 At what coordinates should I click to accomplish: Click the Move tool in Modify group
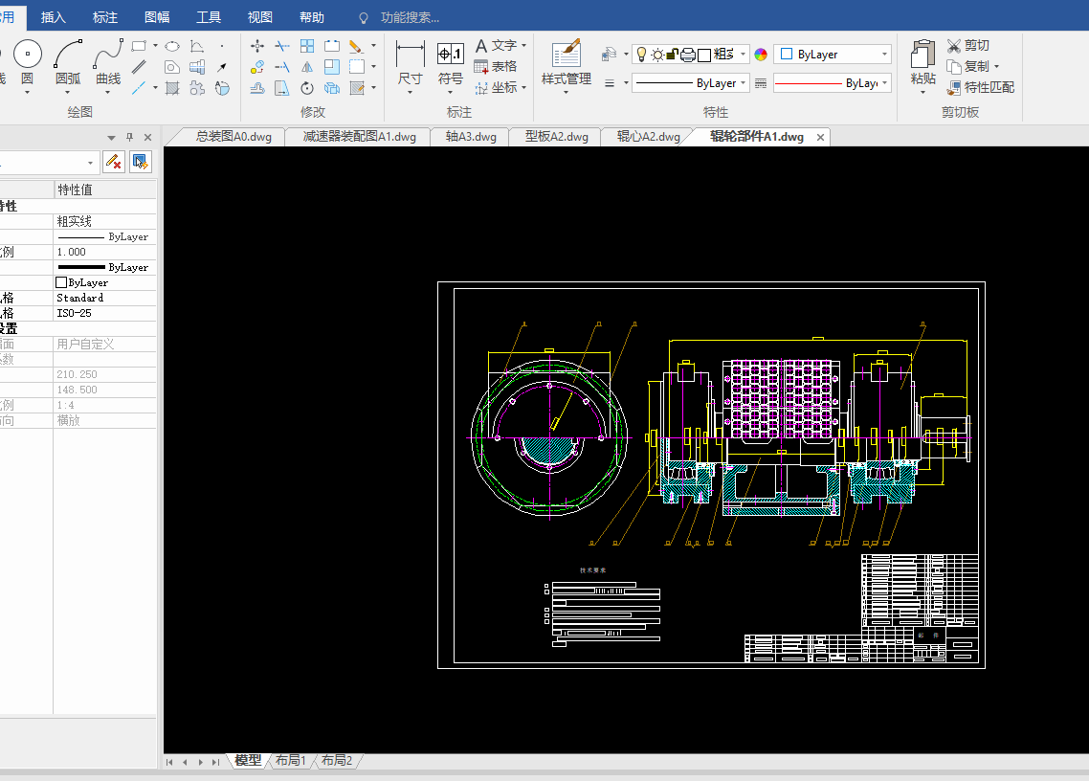point(257,47)
